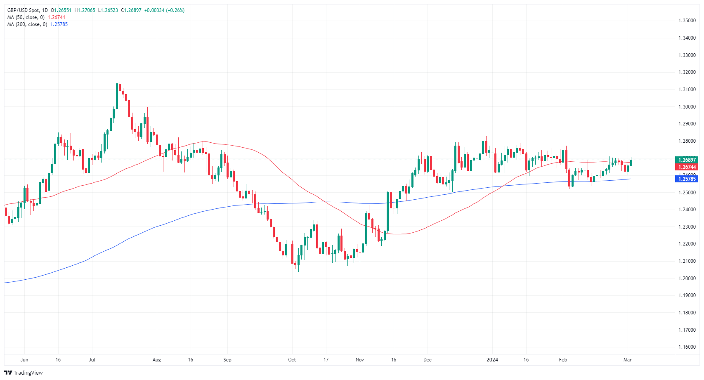Click the closing price C1.26897 in header

click(131, 10)
